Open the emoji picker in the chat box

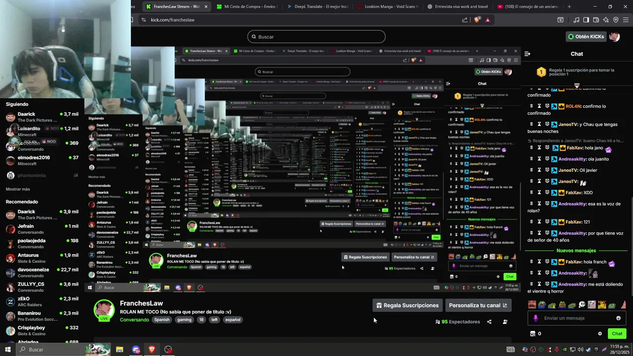click(618, 318)
